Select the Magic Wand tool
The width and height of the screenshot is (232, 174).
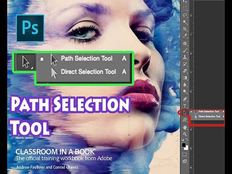coord(185,22)
